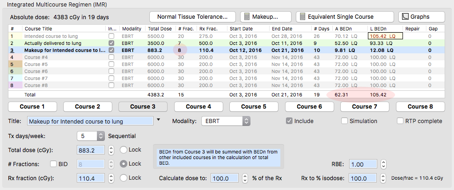Switch to Course 7 tab
Viewport: 454px width, 190px height.
[365, 107]
